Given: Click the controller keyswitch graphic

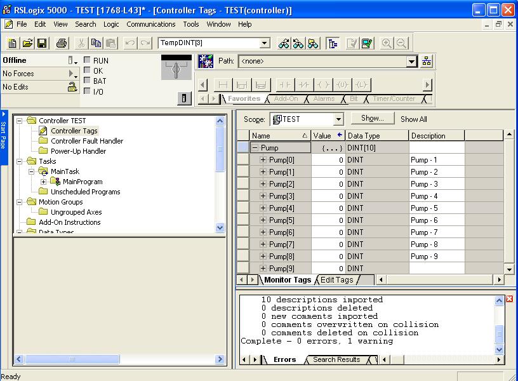Looking at the screenshot, I should pos(176,68).
